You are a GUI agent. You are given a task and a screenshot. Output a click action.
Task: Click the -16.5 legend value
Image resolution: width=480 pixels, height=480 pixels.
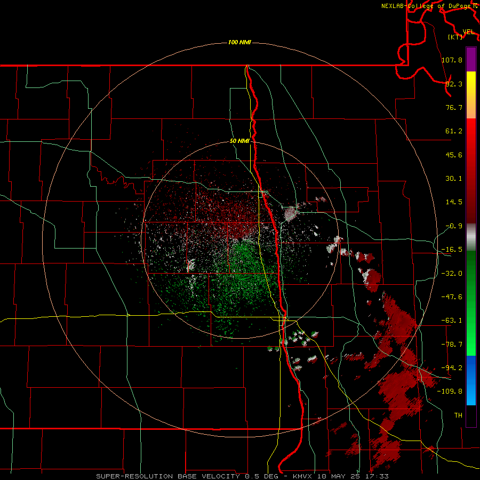coord(452,250)
